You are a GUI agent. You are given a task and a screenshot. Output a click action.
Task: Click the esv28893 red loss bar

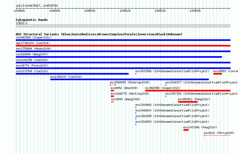tap(218, 74)
